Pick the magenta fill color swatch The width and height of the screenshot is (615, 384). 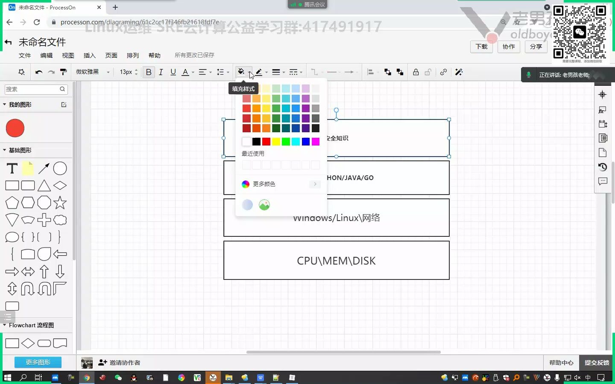(x=316, y=142)
